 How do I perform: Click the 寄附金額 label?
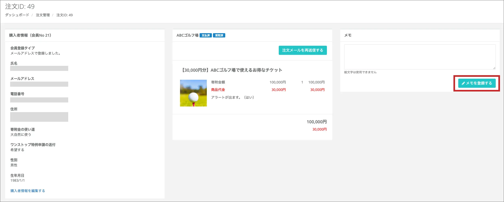[x=218, y=82]
